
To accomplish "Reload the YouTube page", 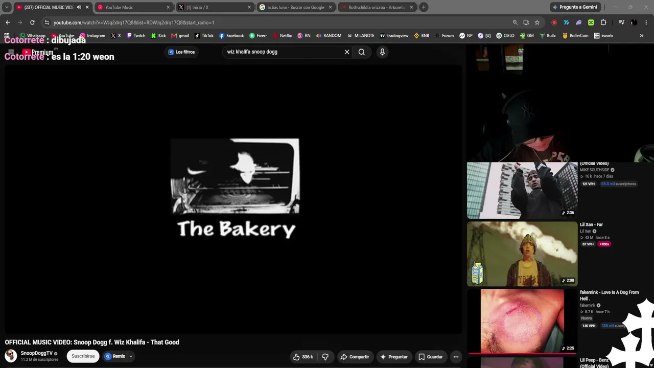I will [32, 22].
